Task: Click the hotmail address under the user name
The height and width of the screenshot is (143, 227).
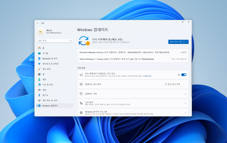Action: [x=54, y=33]
